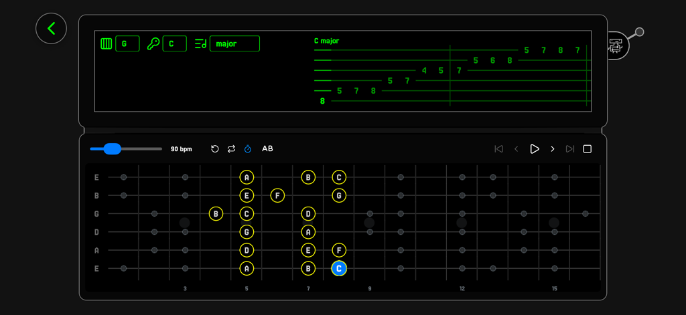This screenshot has height=315, width=686.
Task: Click the D string label at fretboard left
Action: (x=96, y=232)
